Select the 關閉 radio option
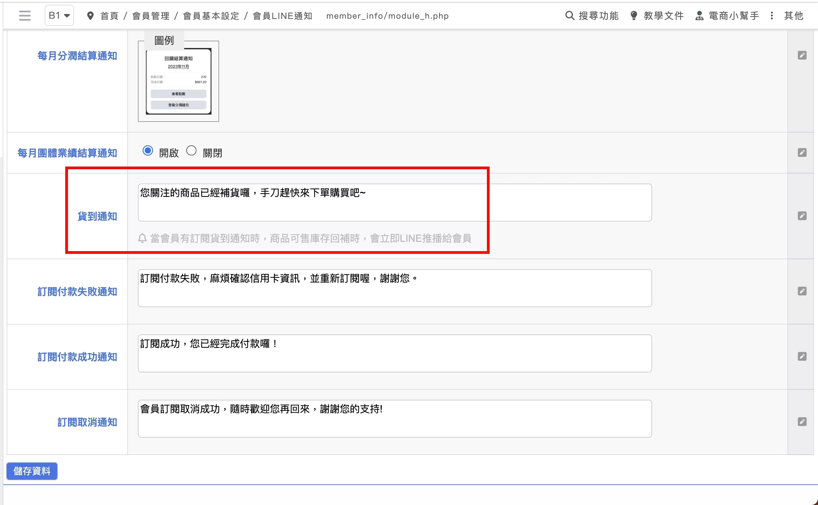The width and height of the screenshot is (818, 505). click(x=191, y=151)
